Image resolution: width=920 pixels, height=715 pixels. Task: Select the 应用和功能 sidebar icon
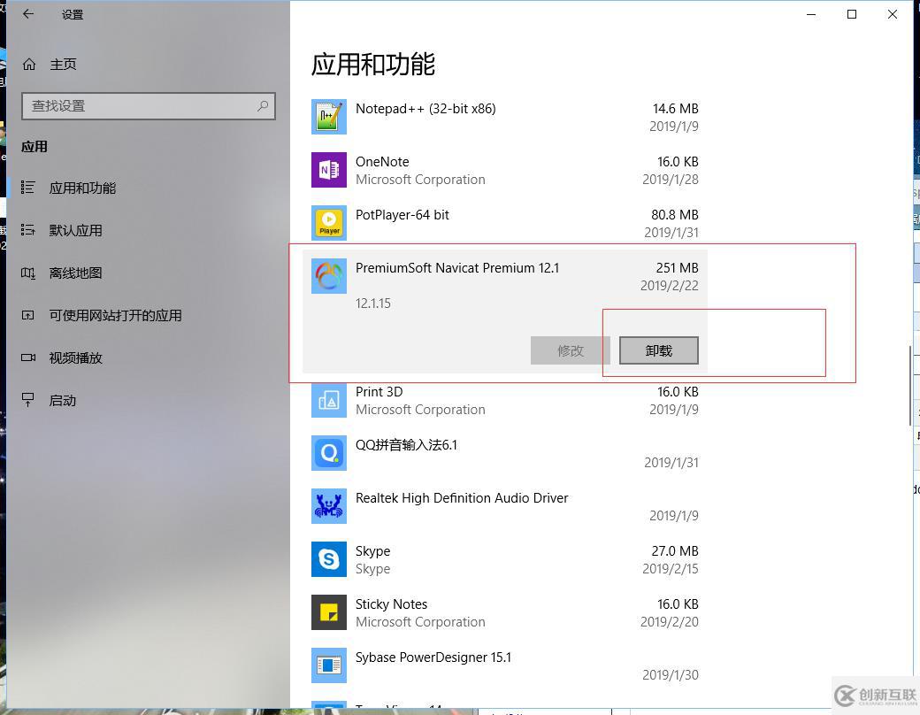[27, 188]
